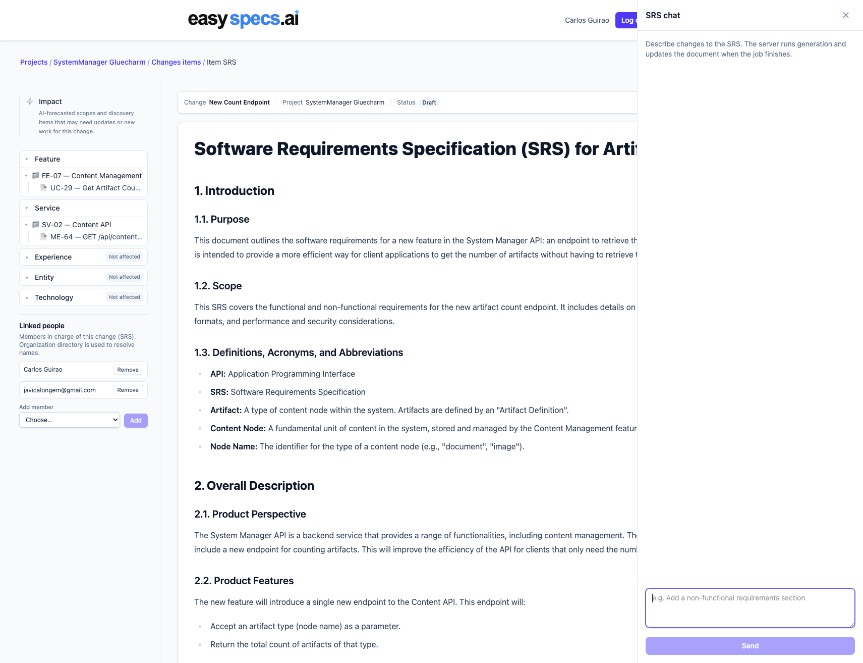The image size is (863, 663).
Task: Collapse the Feature impact section
Action: pos(26,159)
